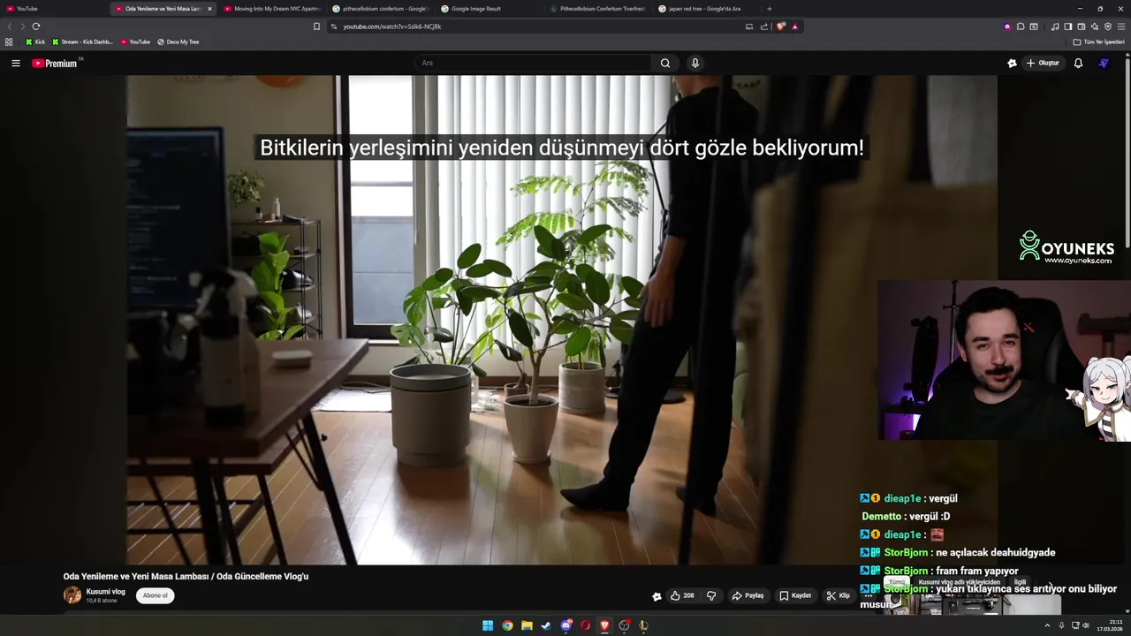Like the video with thumbs up 208
Image resolution: width=1131 pixels, height=636 pixels.
coord(682,595)
